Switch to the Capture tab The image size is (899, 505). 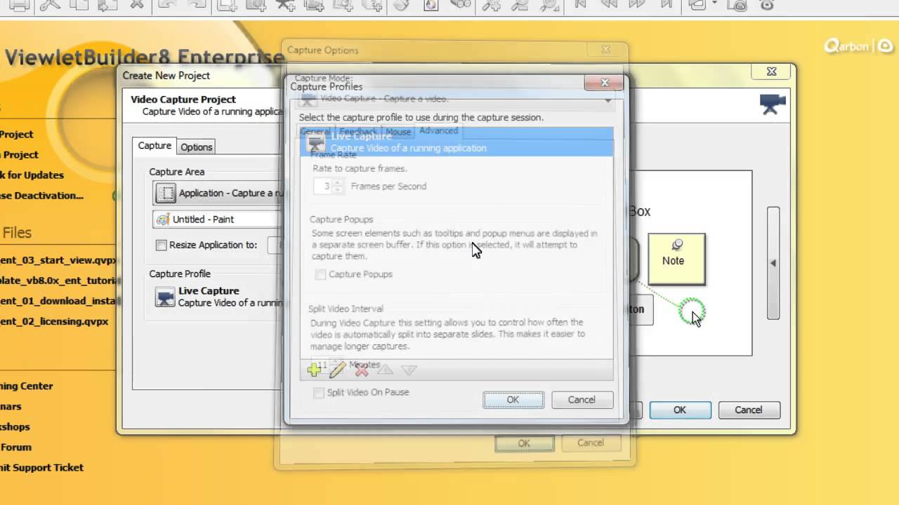coord(155,146)
